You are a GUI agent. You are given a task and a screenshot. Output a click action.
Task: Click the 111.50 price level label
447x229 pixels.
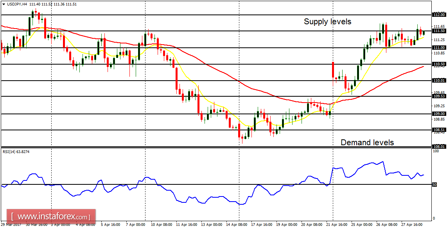click(439, 31)
